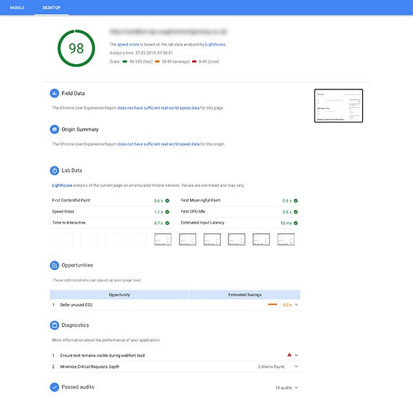Click the 2 chains found text
Viewport: 413px width, 403px height.
pos(271,367)
